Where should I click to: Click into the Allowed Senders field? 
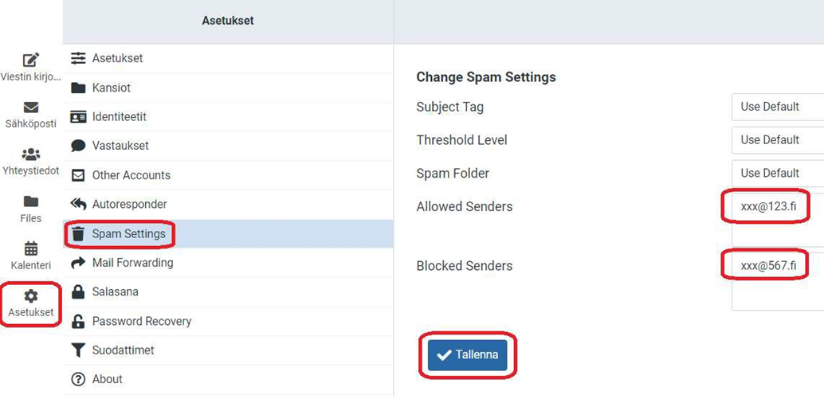[777, 215]
